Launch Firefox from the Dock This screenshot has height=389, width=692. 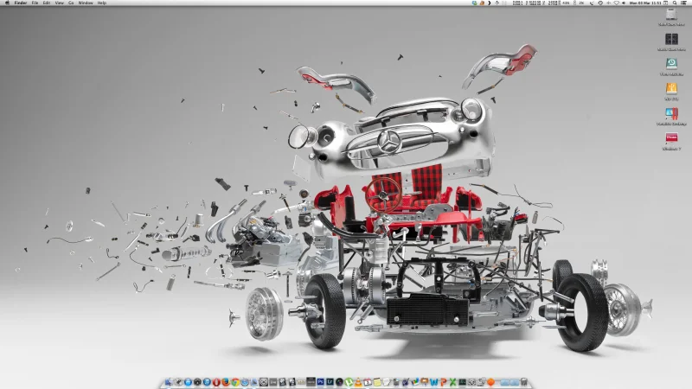226,382
